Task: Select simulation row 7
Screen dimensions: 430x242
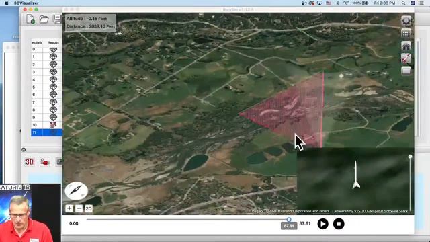Action: click(46, 102)
